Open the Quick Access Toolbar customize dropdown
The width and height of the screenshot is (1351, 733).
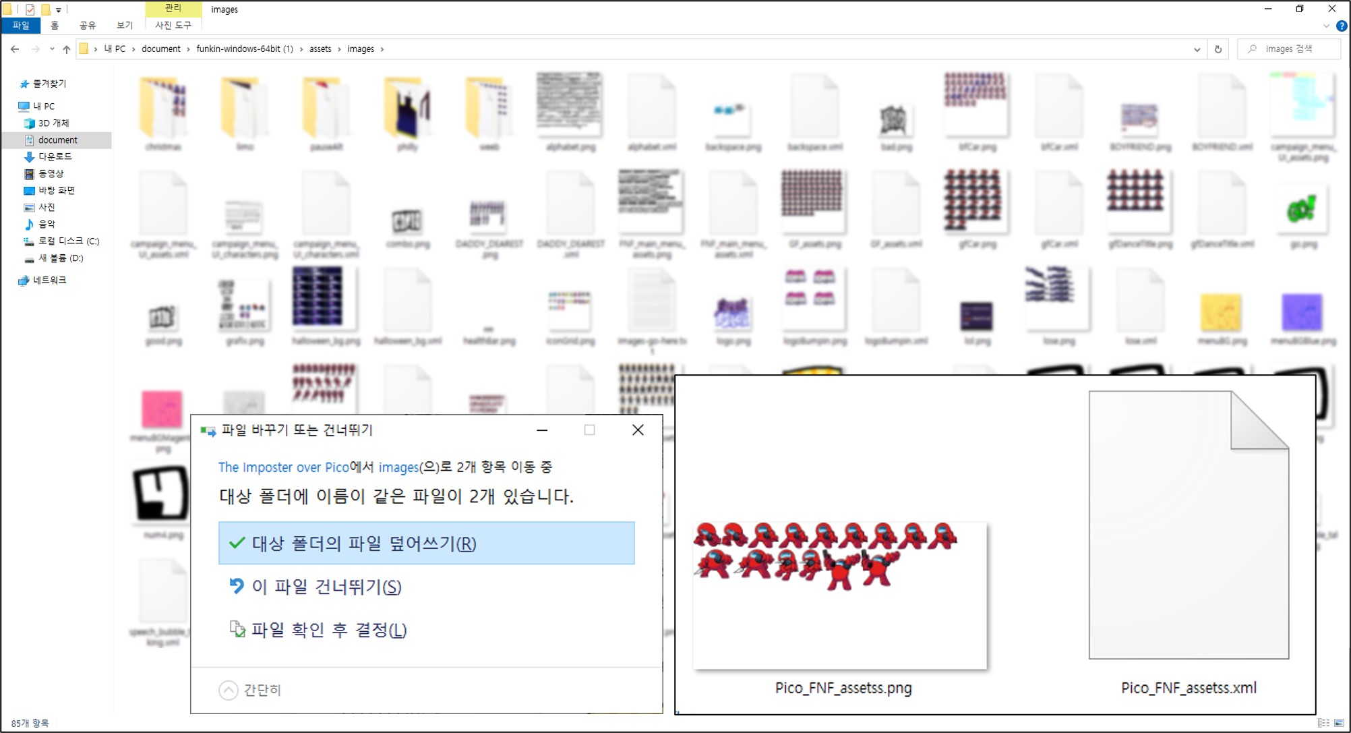pyautogui.click(x=59, y=10)
